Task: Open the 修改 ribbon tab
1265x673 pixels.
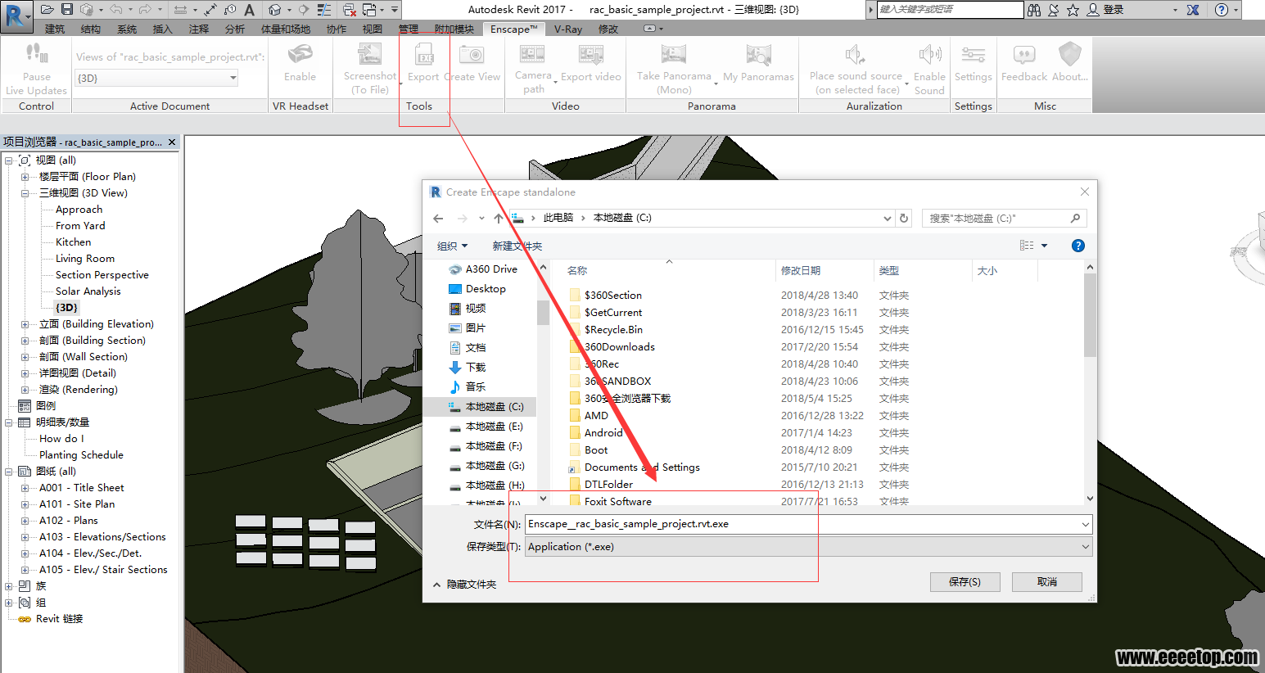Action: click(608, 29)
